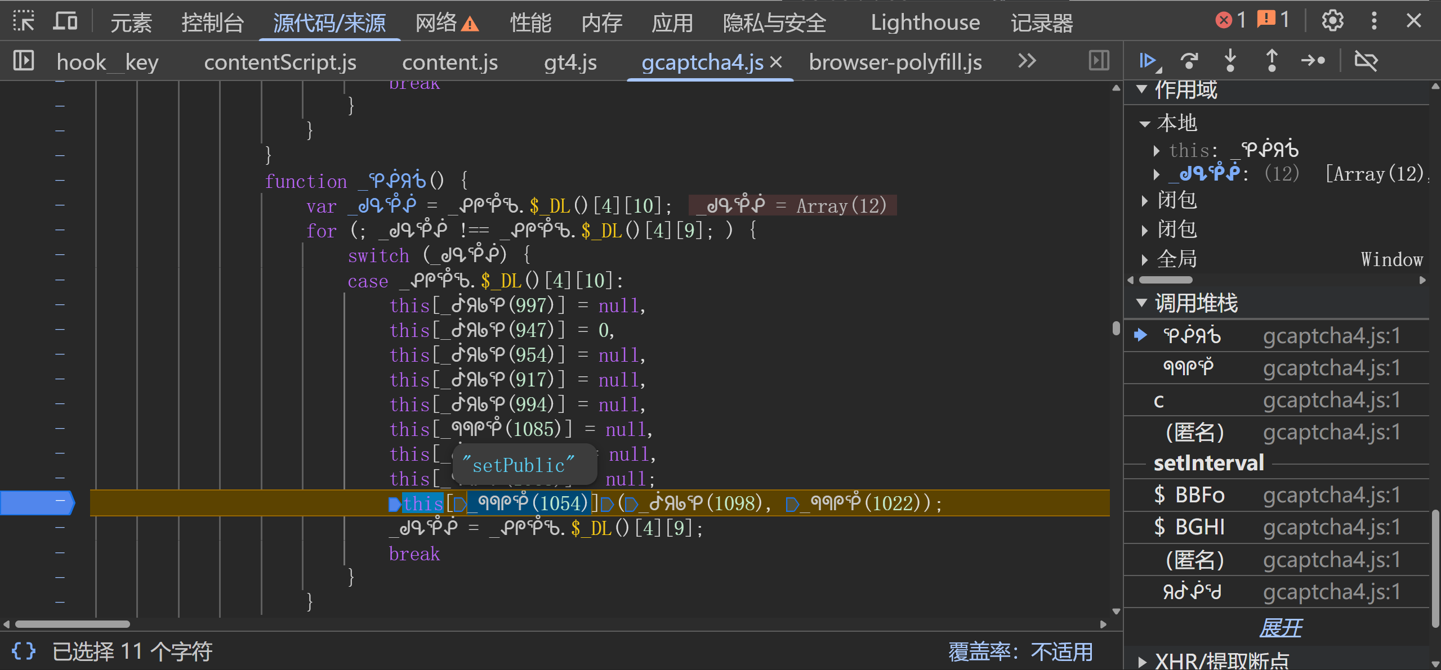Step into next function call
The height and width of the screenshot is (670, 1441).
click(1230, 60)
